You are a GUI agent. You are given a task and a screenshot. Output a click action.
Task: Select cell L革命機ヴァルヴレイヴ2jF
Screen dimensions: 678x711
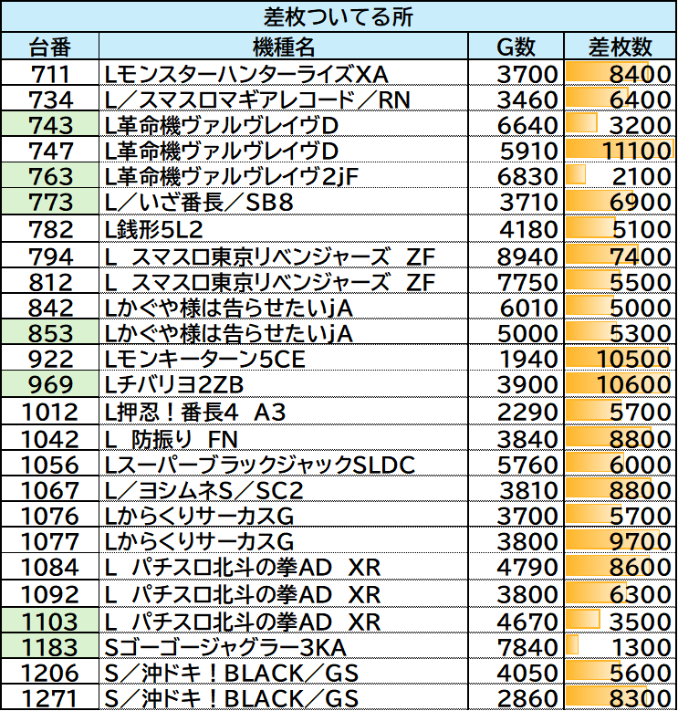pyautogui.click(x=283, y=175)
